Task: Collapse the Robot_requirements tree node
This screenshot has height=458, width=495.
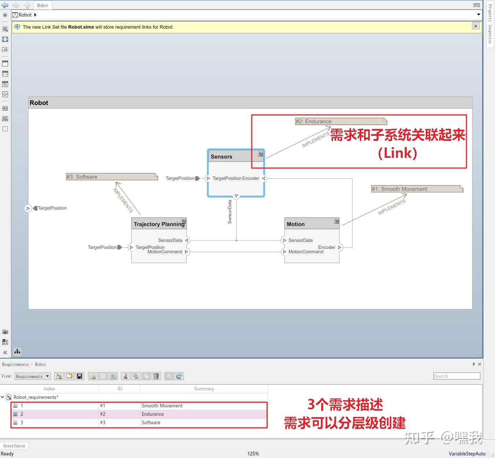Action: click(3, 397)
